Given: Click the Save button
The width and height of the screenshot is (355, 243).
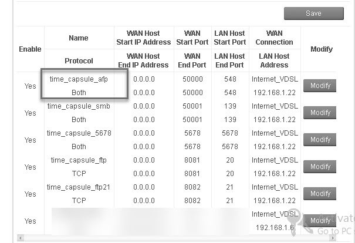Looking at the screenshot, I should pos(314,14).
